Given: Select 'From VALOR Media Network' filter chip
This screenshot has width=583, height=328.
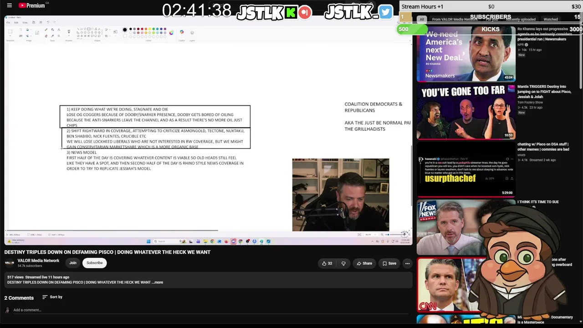Looking at the screenshot, I should click(x=455, y=19).
